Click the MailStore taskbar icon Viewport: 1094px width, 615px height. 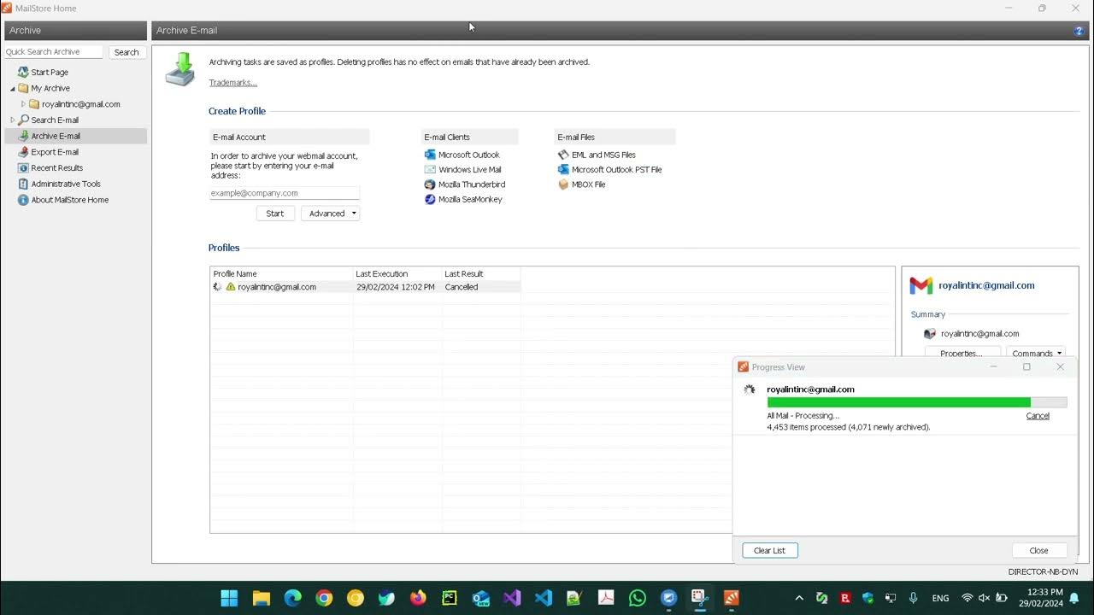pos(732,598)
